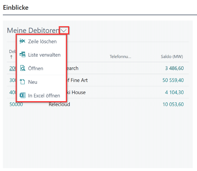Click the balance 50 559,40
This screenshot has width=197, height=171.
(173, 80)
